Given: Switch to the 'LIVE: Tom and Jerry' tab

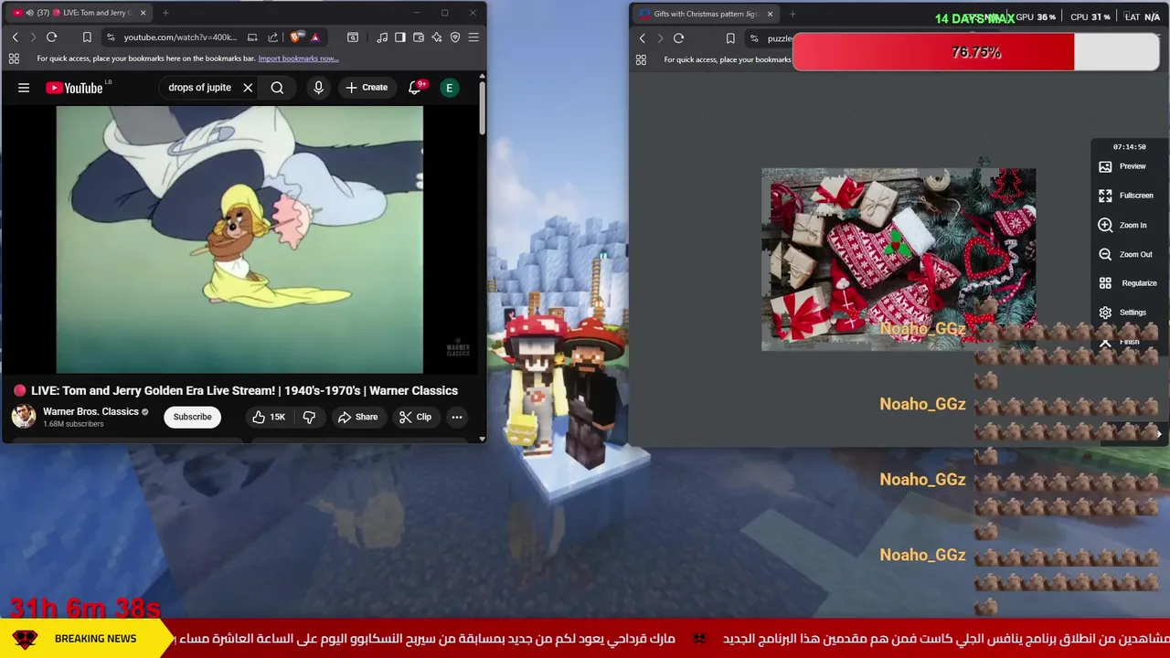Looking at the screenshot, I should click(x=80, y=13).
